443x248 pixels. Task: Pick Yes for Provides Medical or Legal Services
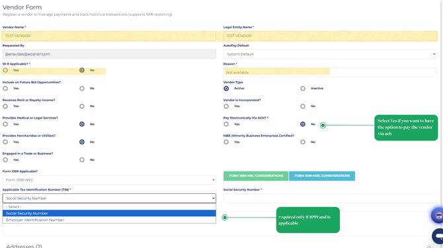5,124
